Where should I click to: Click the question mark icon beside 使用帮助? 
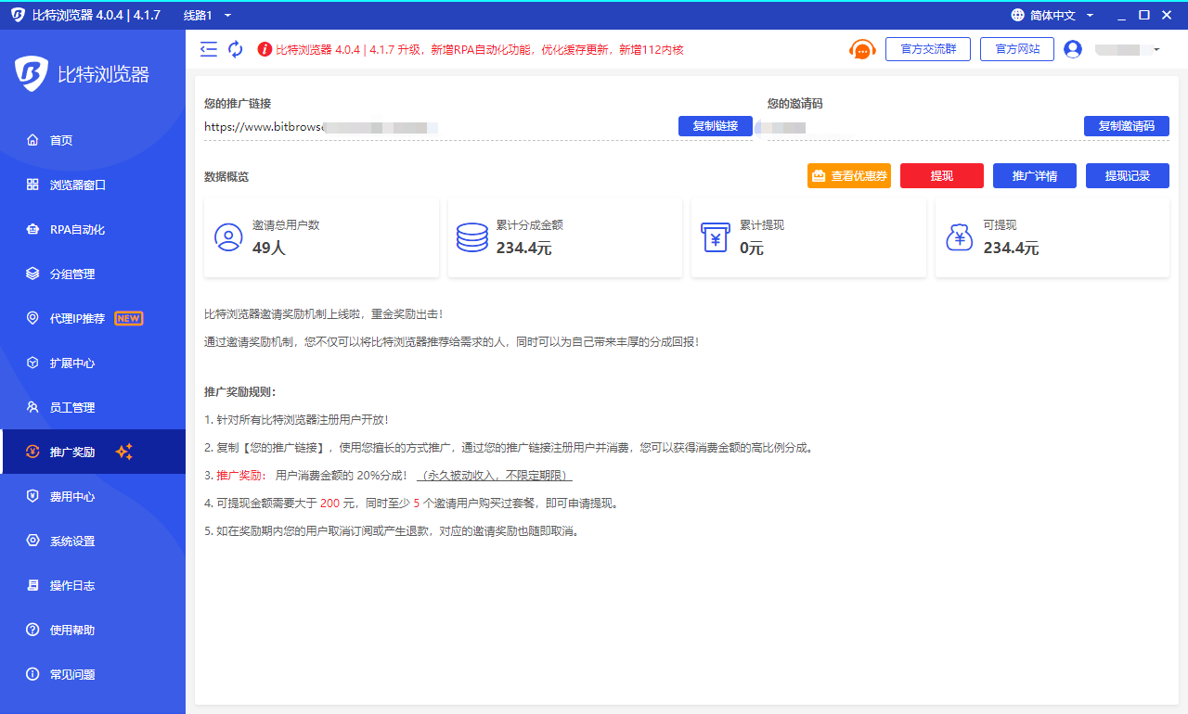click(x=32, y=630)
